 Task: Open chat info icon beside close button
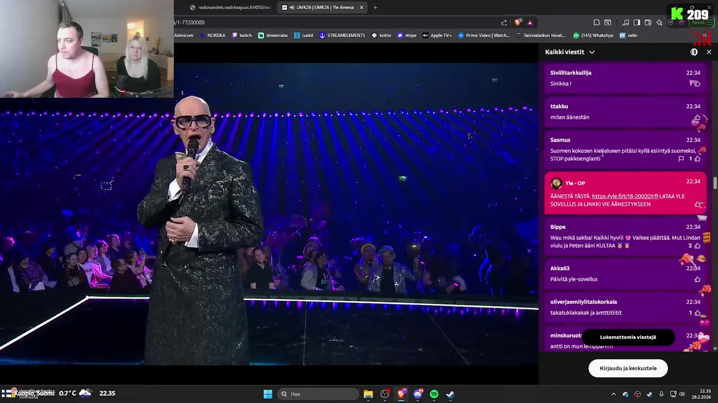click(x=694, y=52)
